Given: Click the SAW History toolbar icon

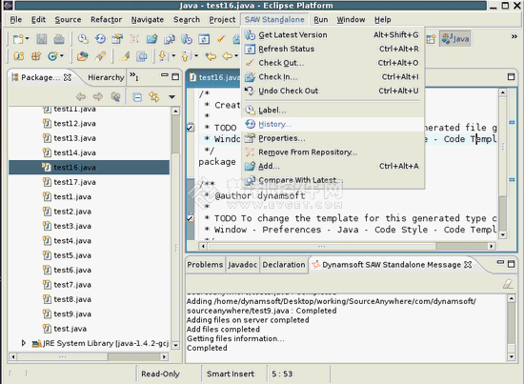Looking at the screenshot, I should point(100,39).
